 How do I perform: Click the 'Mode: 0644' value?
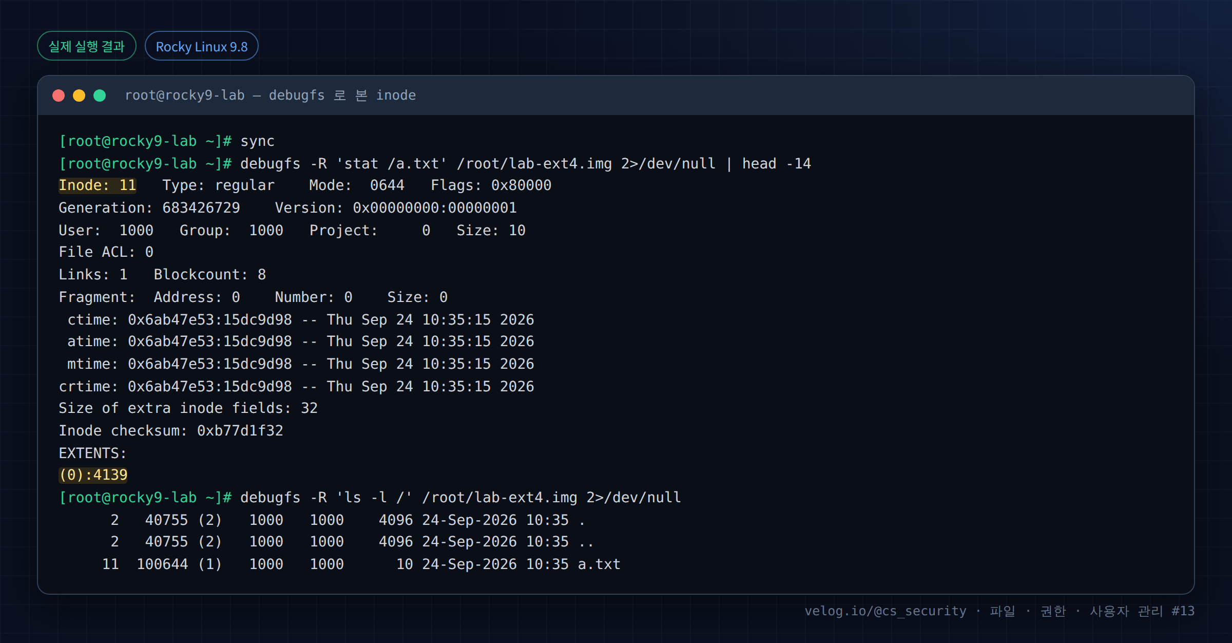[357, 185]
